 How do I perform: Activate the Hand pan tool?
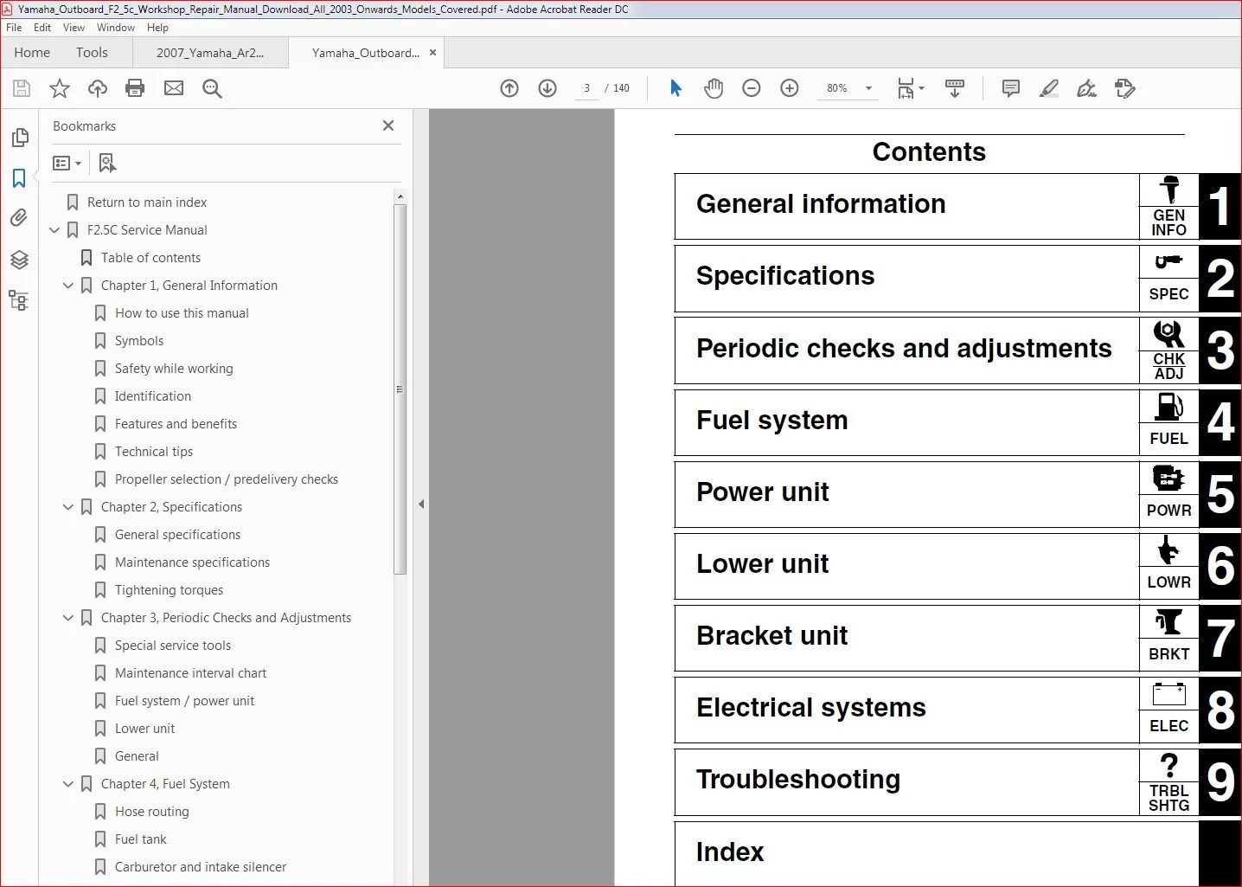click(714, 88)
